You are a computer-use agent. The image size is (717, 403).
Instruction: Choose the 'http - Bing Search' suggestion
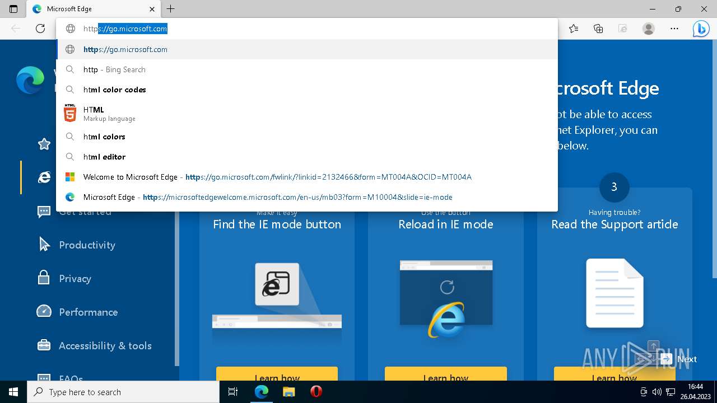[x=307, y=69]
